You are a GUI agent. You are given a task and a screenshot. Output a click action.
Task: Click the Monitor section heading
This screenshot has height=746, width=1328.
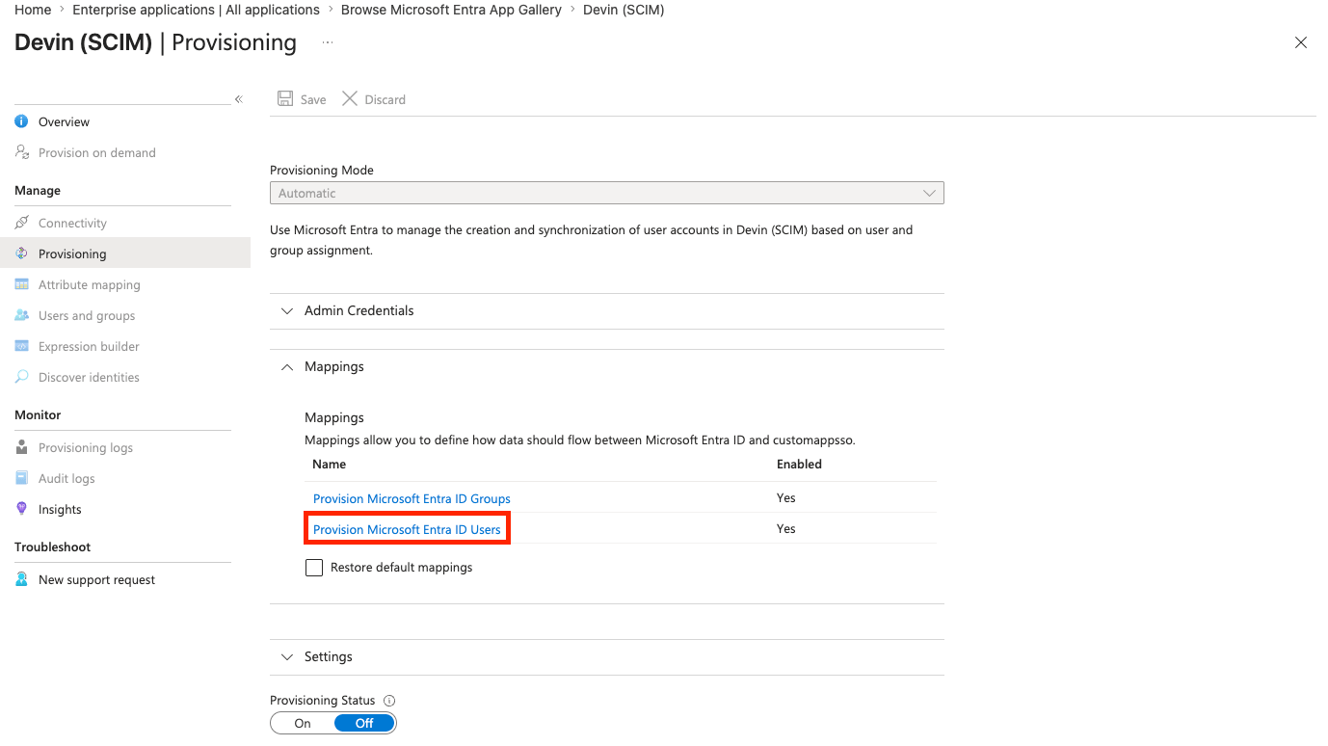coord(38,414)
